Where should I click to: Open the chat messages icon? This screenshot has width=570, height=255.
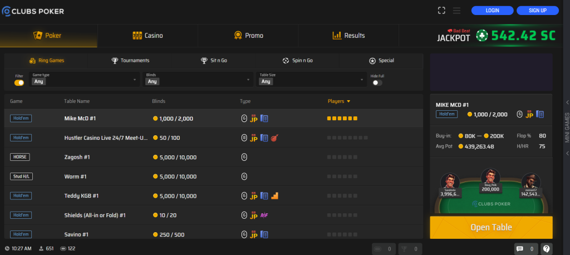(520, 249)
